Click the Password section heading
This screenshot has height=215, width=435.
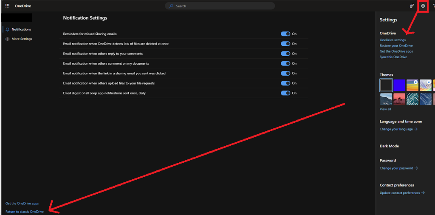tap(388, 160)
